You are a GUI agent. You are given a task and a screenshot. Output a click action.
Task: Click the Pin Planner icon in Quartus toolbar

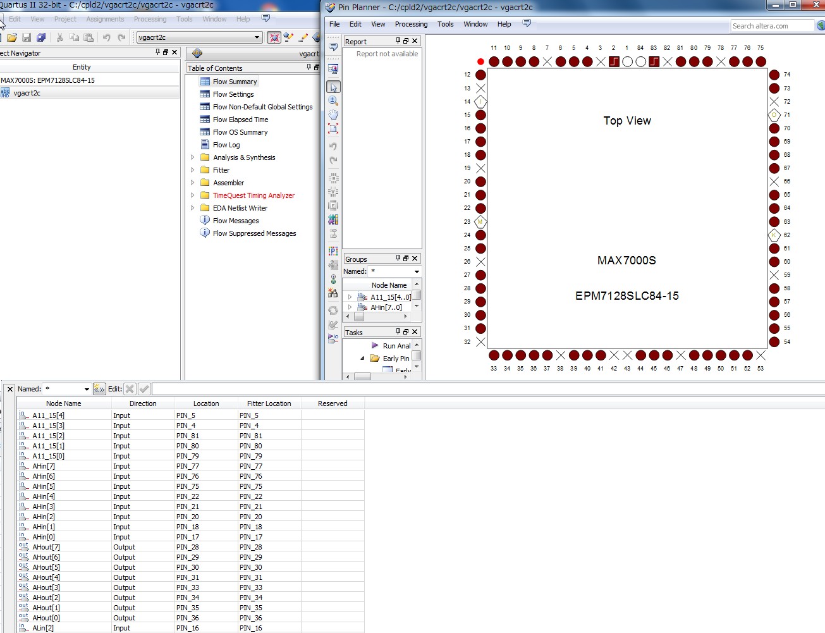click(x=274, y=37)
